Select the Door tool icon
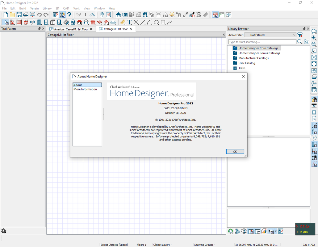318x247 pixels. point(39,22)
